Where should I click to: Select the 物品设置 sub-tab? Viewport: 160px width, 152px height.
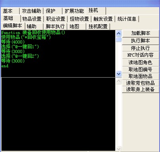(x=32, y=19)
